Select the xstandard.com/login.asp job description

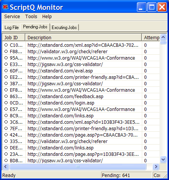tap(61, 103)
